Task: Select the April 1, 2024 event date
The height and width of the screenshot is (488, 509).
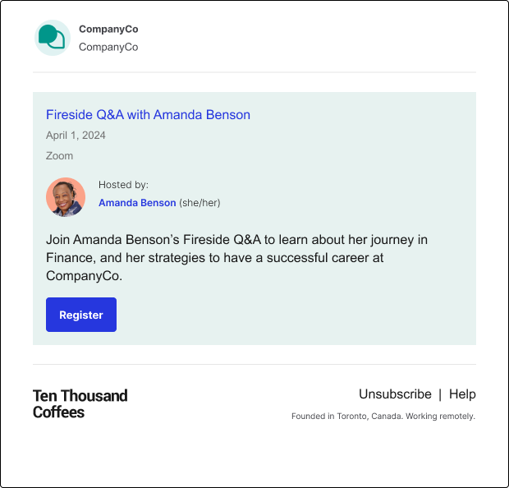Action: coord(76,136)
